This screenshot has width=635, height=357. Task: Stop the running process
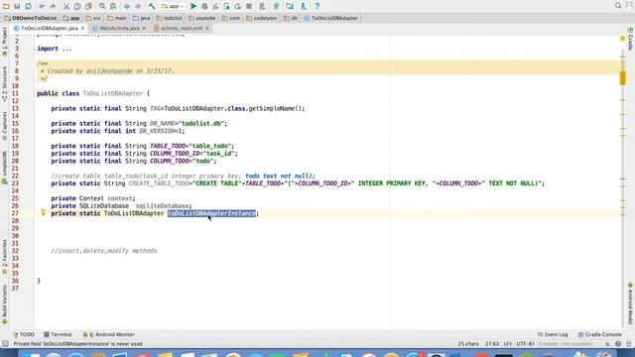[x=249, y=6]
